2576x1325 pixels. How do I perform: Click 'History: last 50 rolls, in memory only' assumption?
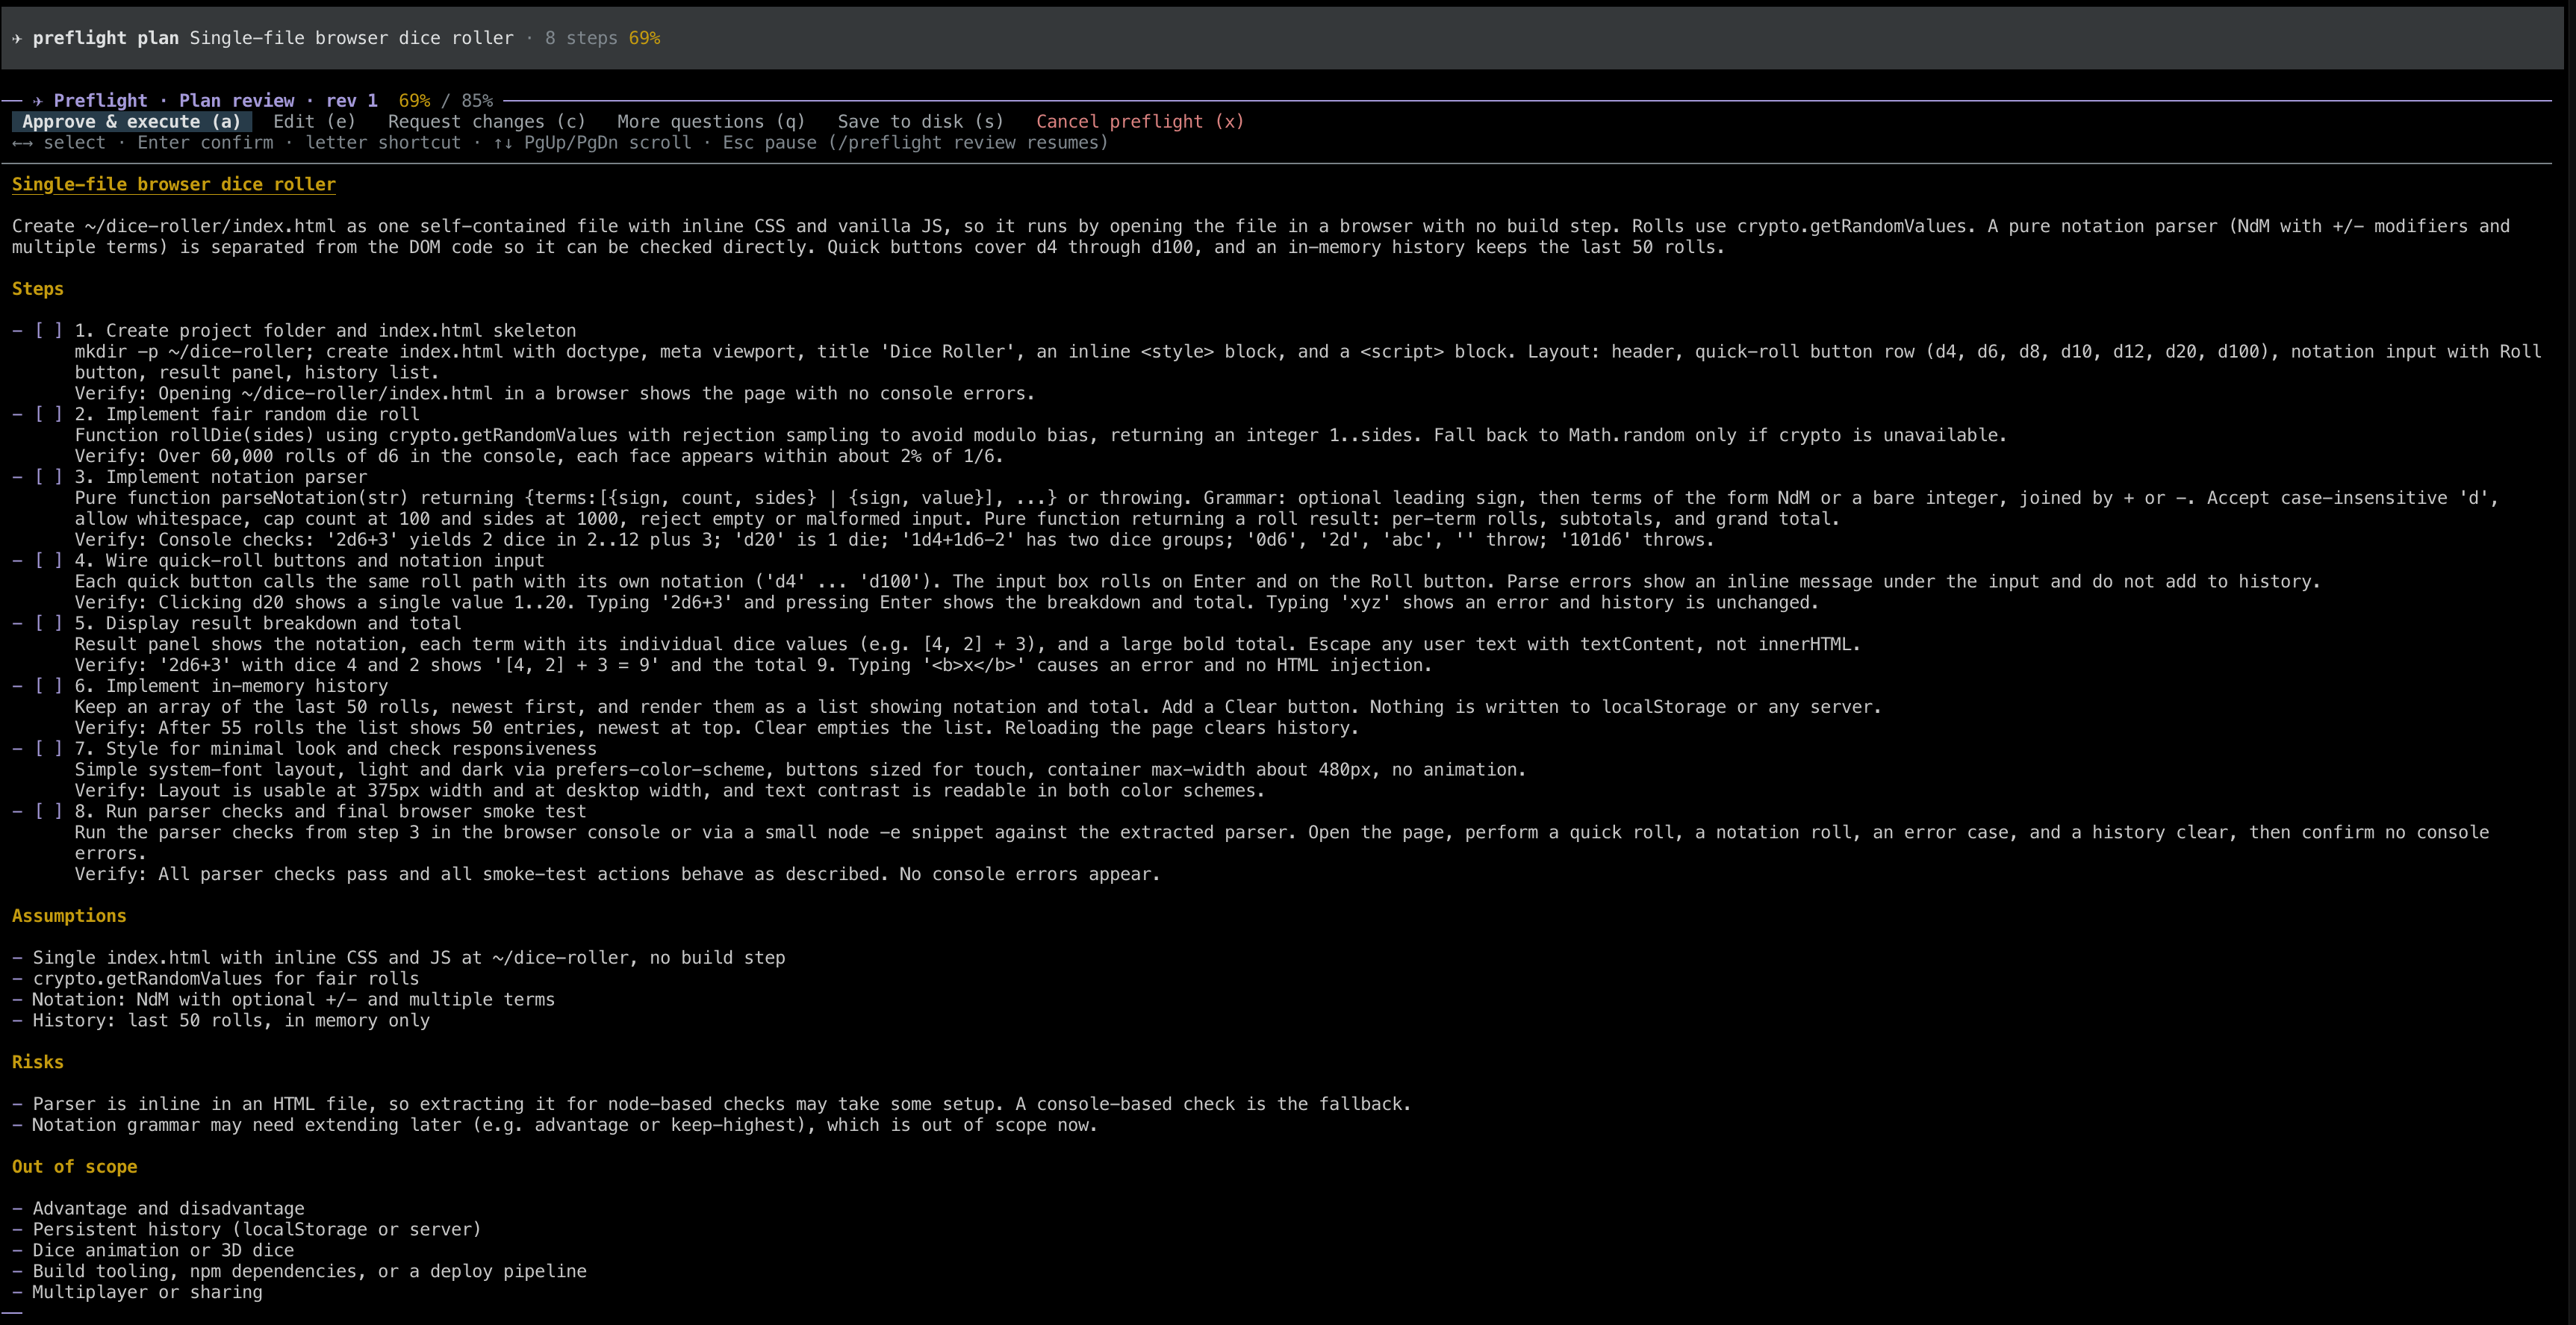[x=231, y=1020]
